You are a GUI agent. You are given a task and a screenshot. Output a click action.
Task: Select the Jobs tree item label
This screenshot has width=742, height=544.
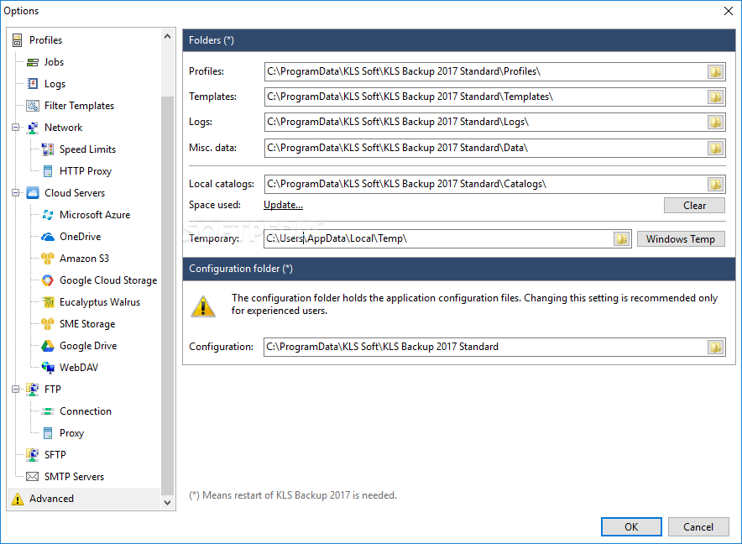pos(54,62)
